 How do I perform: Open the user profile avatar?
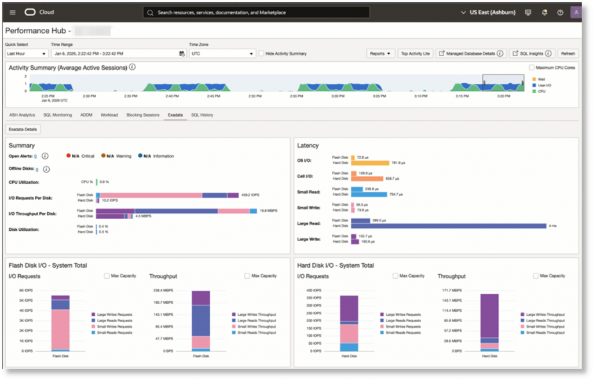click(576, 12)
